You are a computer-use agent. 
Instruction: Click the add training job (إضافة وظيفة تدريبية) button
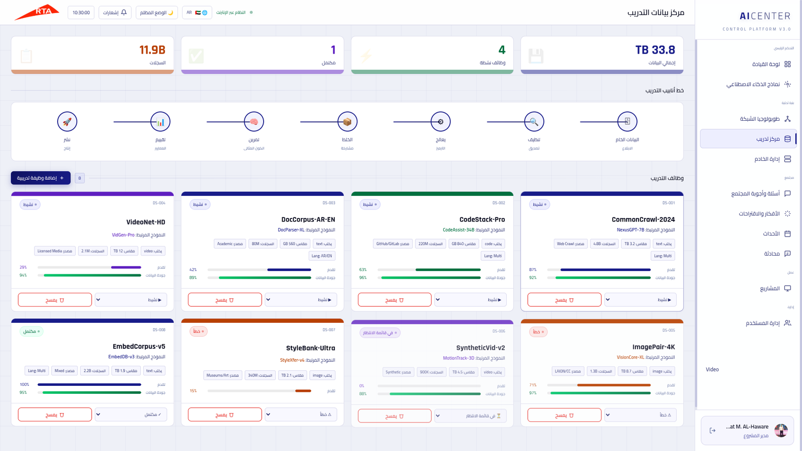41,178
